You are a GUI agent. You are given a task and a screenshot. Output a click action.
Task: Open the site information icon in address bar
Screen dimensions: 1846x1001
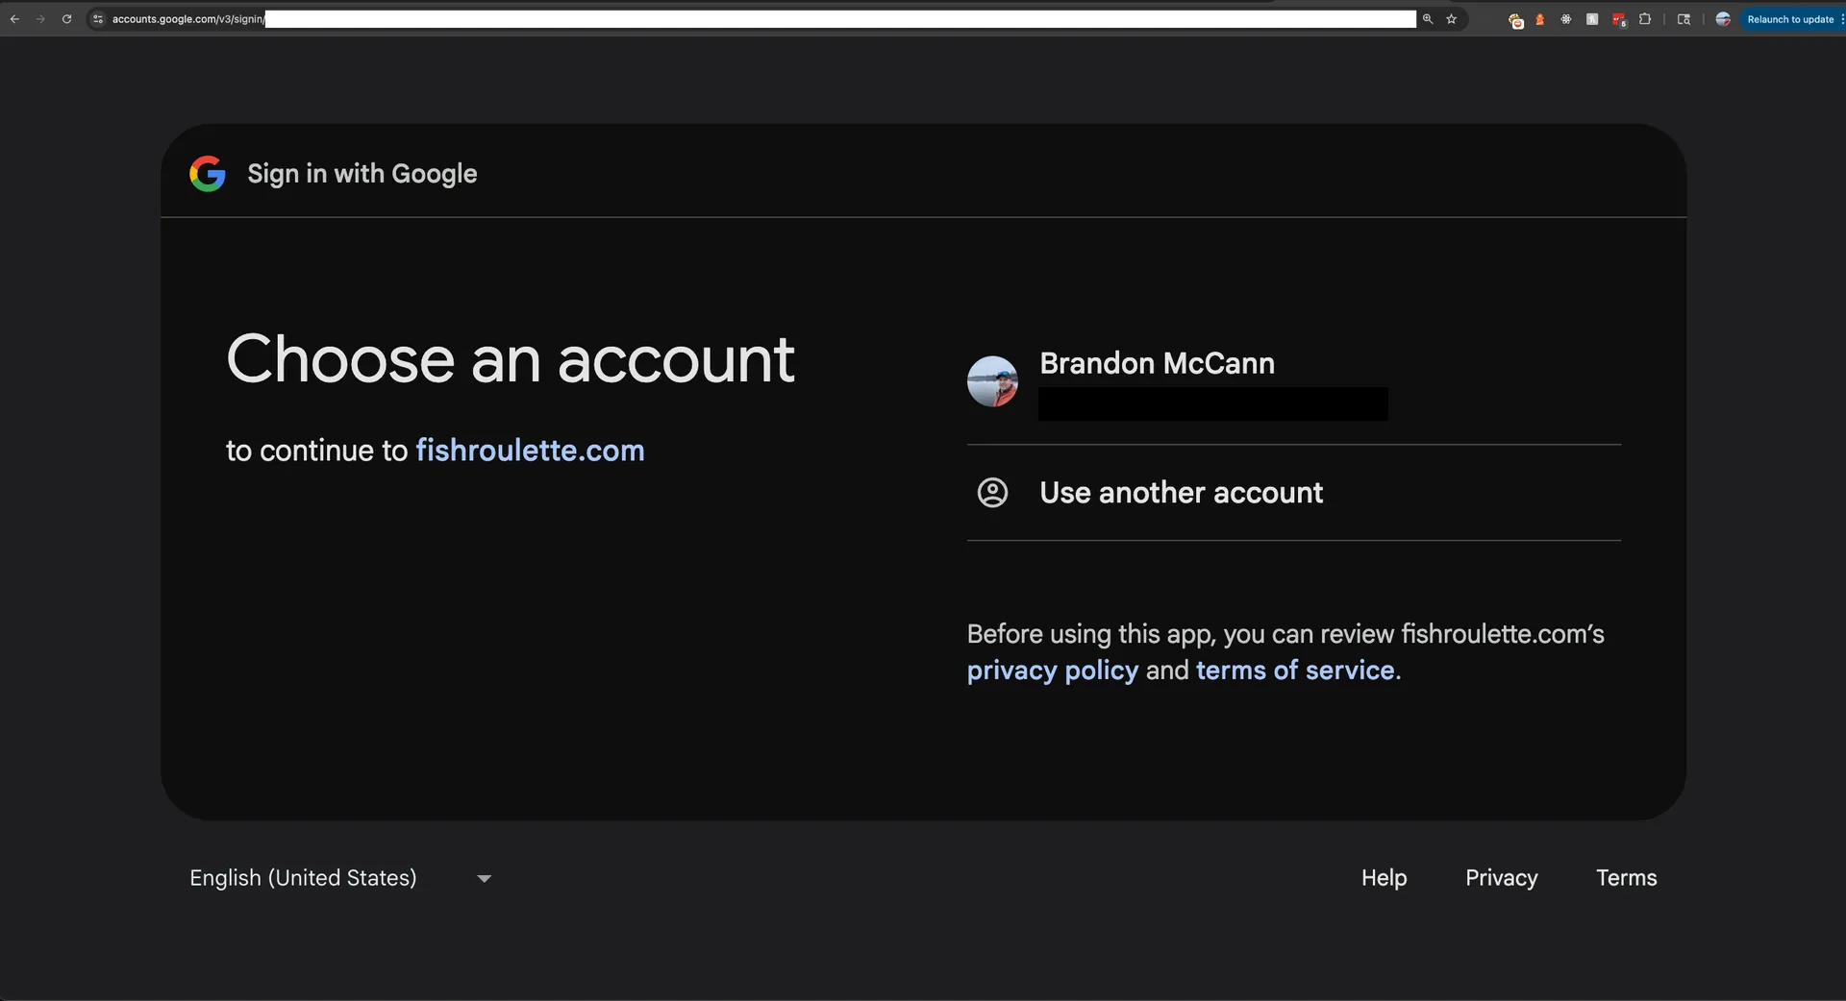[x=98, y=19]
